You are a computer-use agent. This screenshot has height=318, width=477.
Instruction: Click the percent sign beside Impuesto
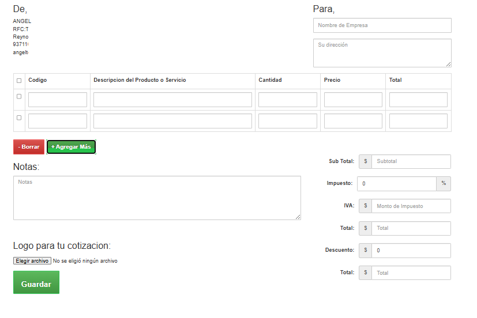(444, 184)
